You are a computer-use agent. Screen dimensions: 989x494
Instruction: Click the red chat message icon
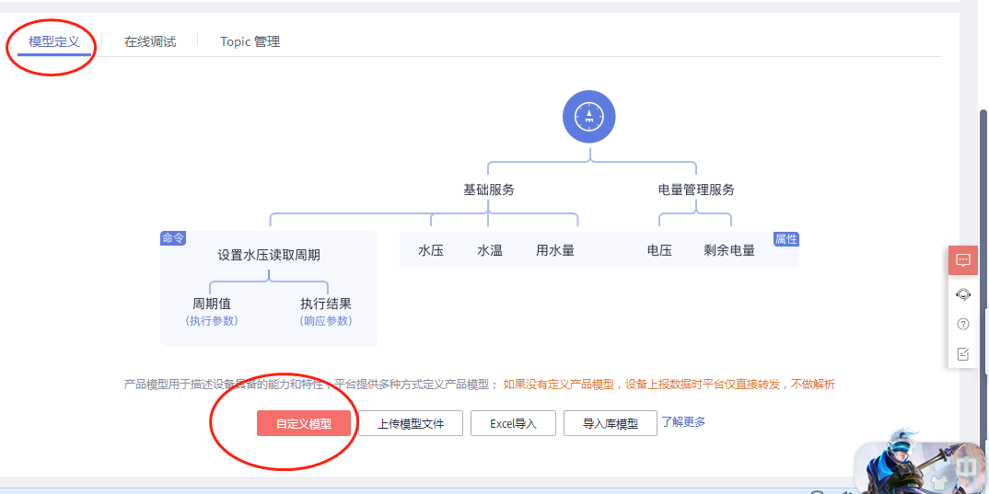[963, 260]
